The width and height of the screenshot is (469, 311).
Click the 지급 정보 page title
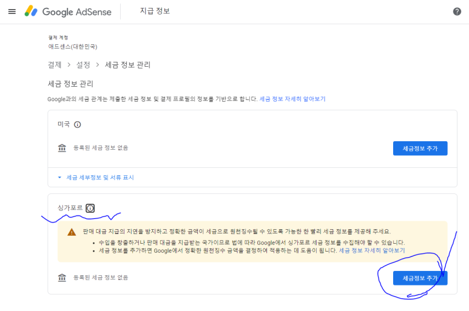coord(155,11)
